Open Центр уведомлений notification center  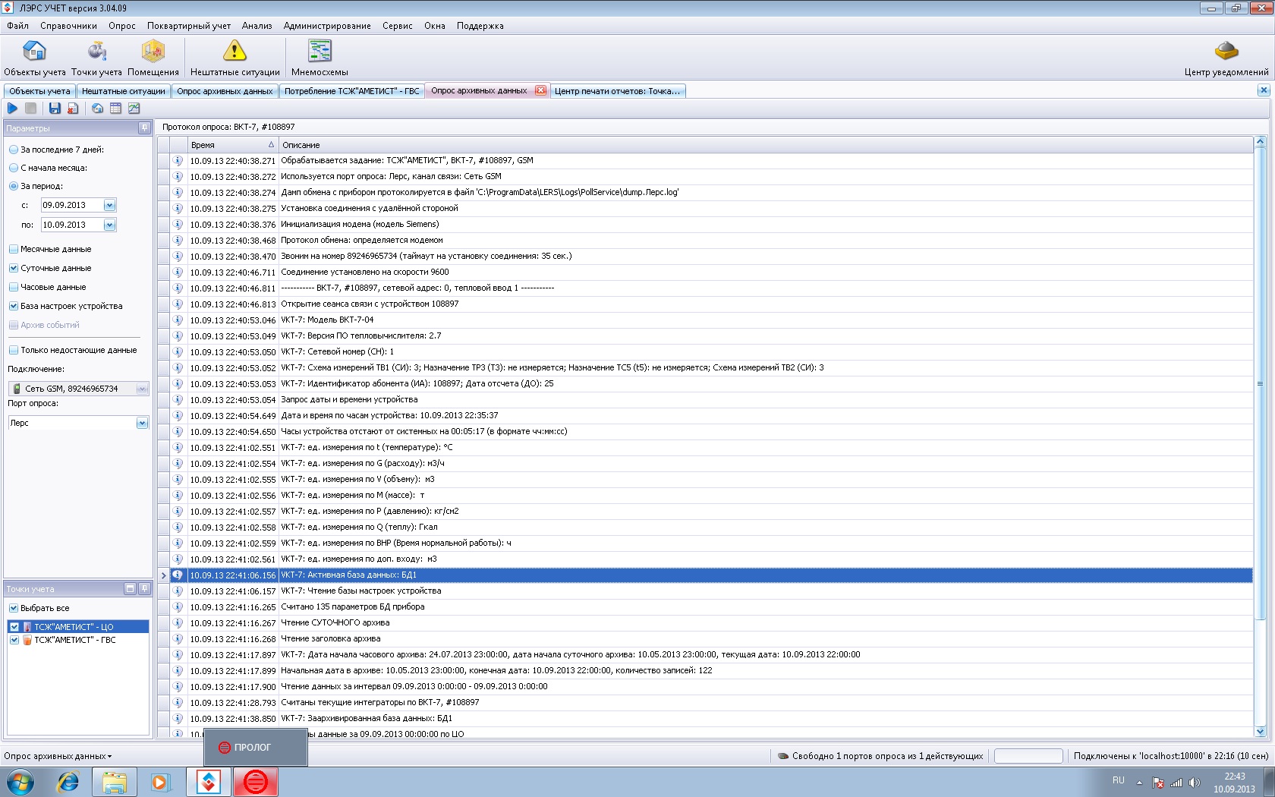[x=1226, y=58]
